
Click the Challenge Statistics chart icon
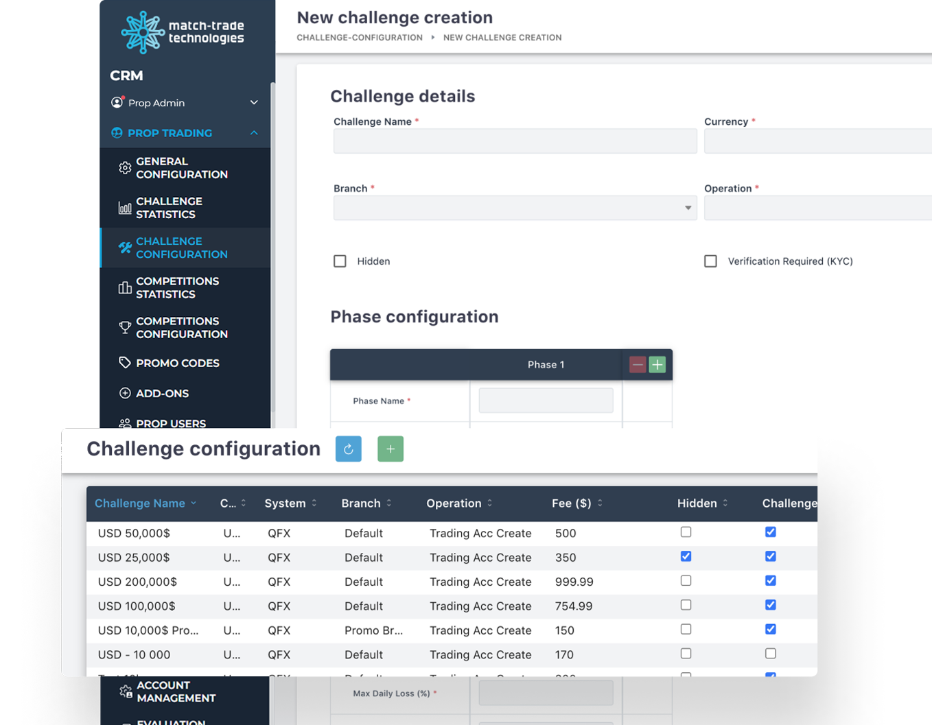click(x=125, y=208)
